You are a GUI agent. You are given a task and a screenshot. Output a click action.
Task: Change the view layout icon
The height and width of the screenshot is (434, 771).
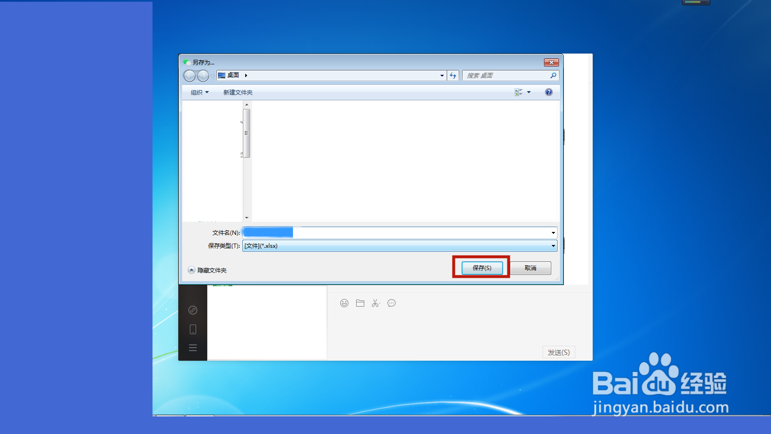[x=518, y=92]
